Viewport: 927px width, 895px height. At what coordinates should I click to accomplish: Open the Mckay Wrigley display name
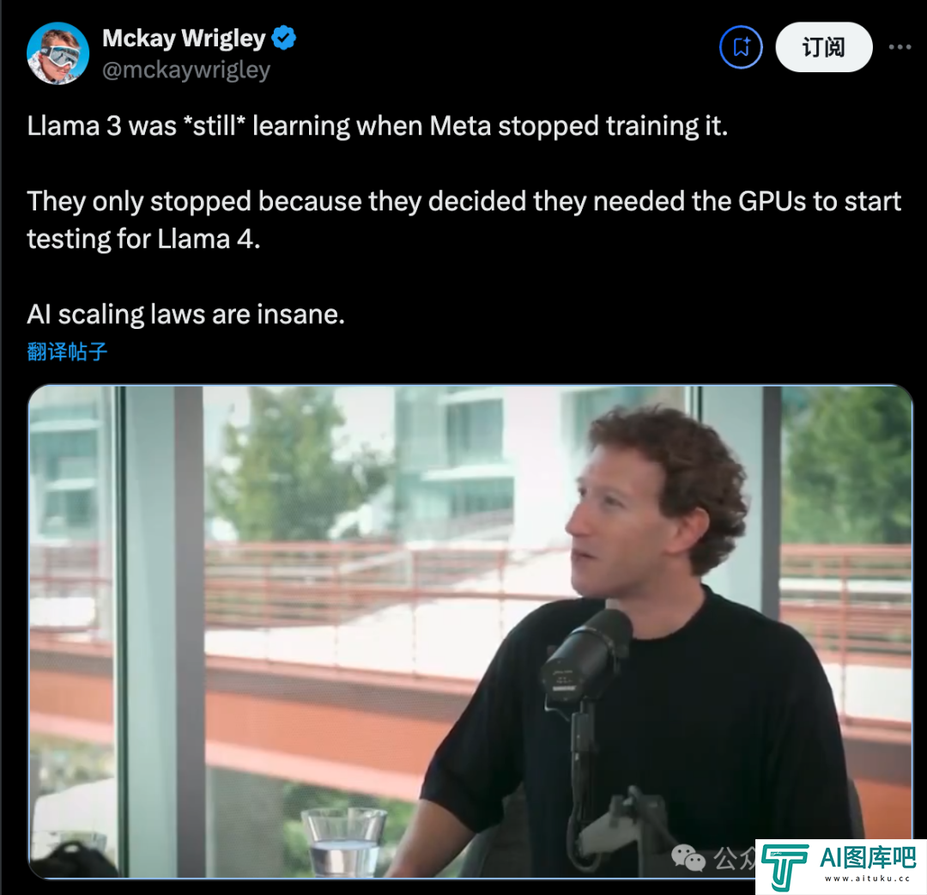point(184,38)
